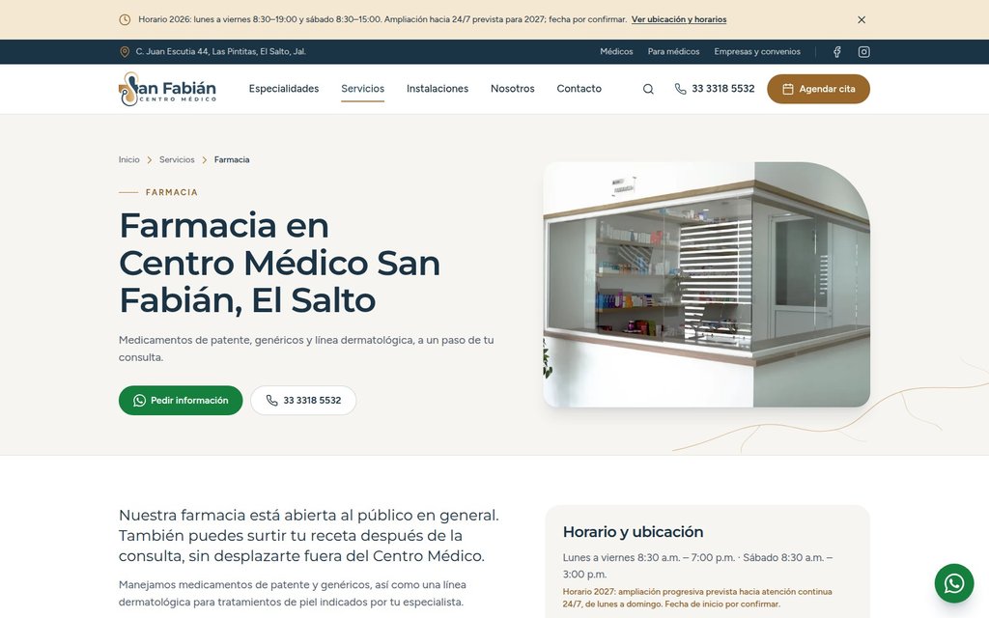Click Farmacia breadcrumb text
Viewport: 989px width, 618px height.
pyautogui.click(x=232, y=159)
